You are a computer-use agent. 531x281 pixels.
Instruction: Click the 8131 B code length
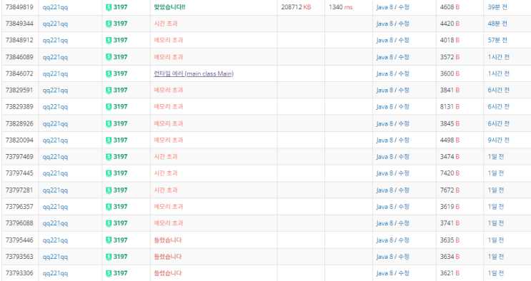click(450, 107)
